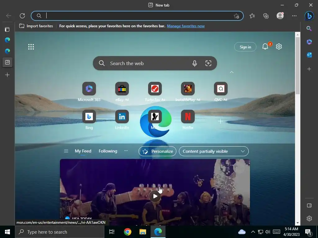Image resolution: width=318 pixels, height=238 pixels.
Task: Open notifications bell with badge
Action: click(x=265, y=46)
